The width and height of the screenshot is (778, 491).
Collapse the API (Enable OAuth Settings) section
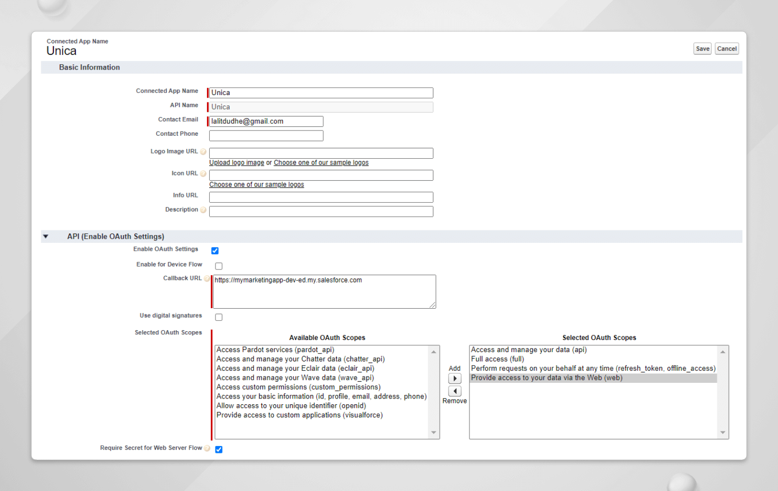(45, 236)
